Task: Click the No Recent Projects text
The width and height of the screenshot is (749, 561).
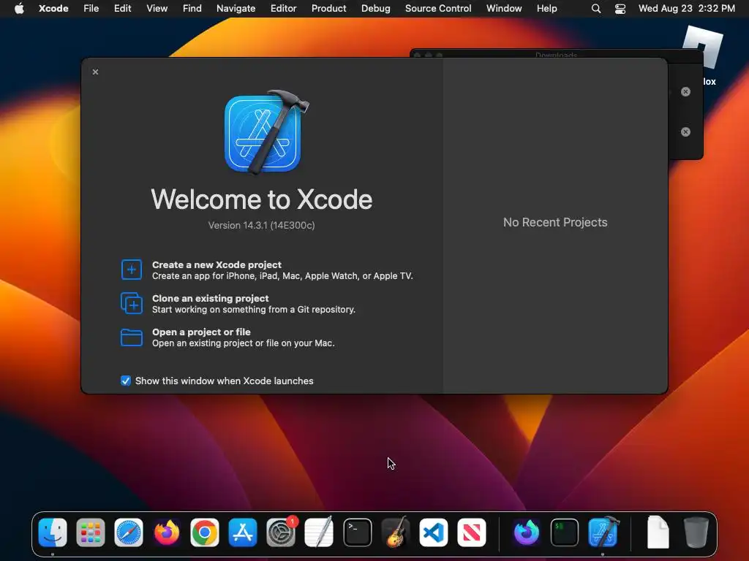Action: click(x=555, y=222)
